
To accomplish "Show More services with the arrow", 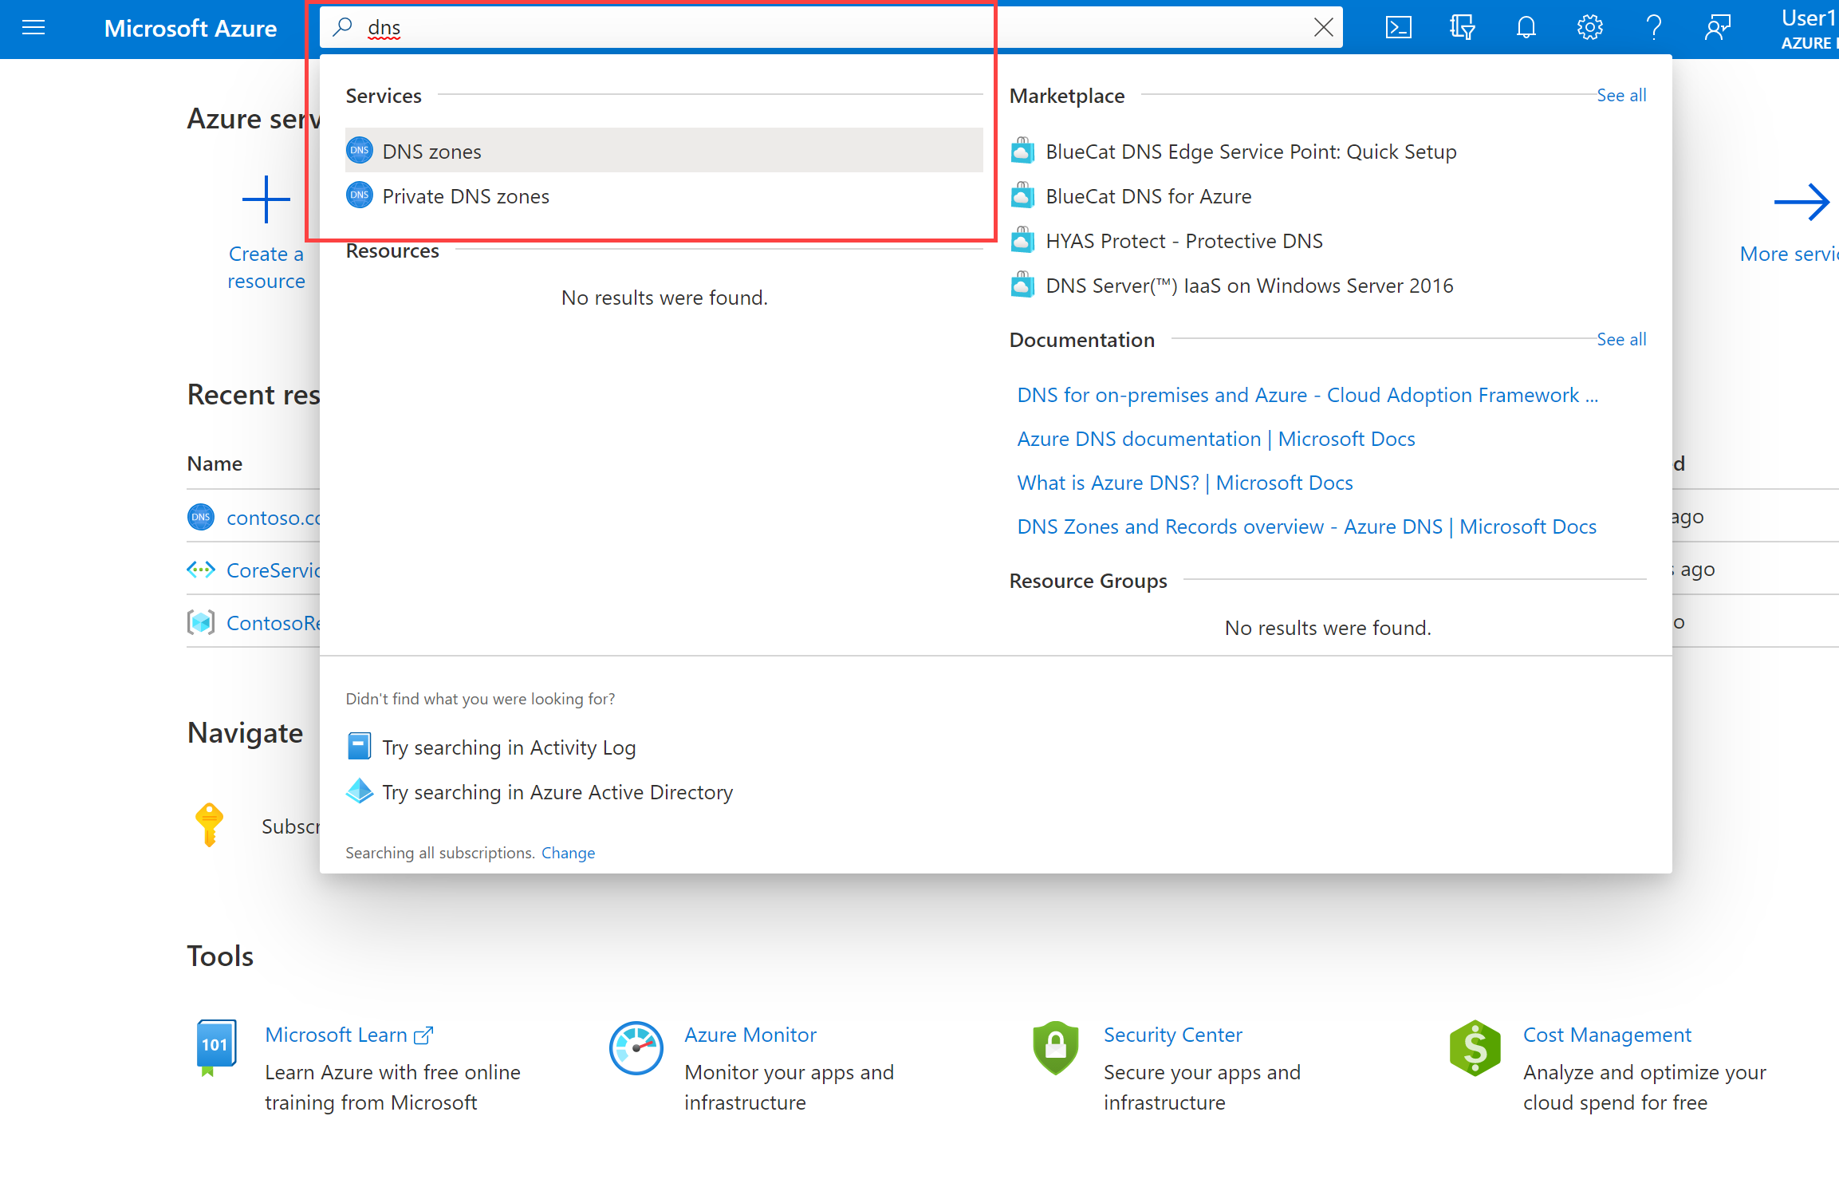I will click(1802, 202).
